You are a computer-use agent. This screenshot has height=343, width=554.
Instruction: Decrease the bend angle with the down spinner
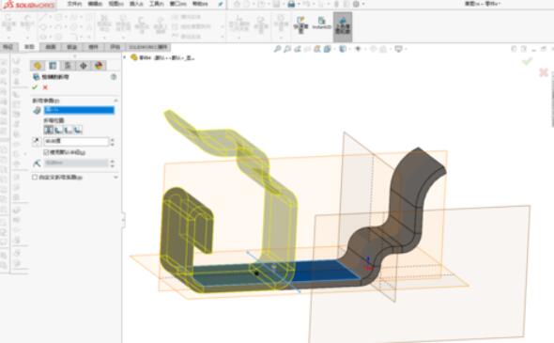click(113, 144)
